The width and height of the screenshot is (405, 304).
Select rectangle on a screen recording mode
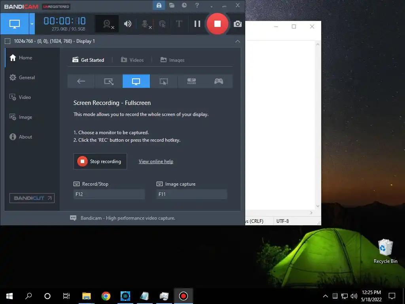(109, 81)
